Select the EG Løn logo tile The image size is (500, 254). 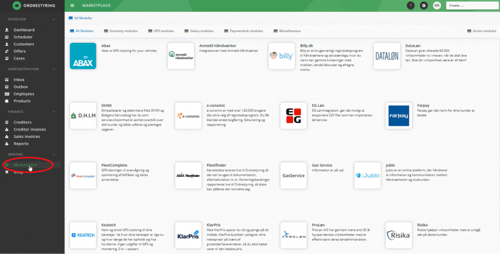point(293,116)
